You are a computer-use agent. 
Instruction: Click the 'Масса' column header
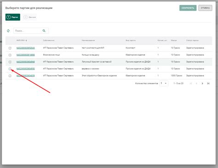pyautogui.click(x=174, y=41)
